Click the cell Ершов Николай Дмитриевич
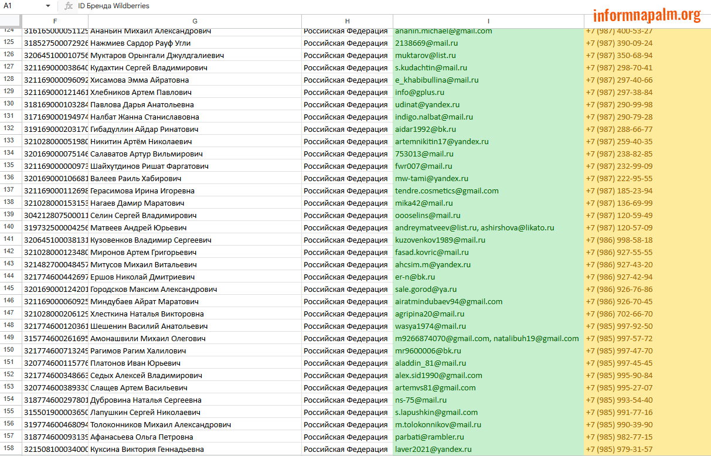Screen dimensions: 711x456 (195, 277)
